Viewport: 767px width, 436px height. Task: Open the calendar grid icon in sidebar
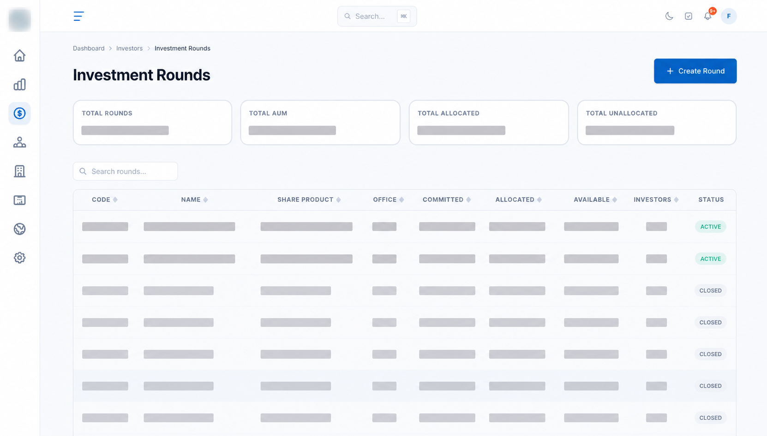point(19,200)
